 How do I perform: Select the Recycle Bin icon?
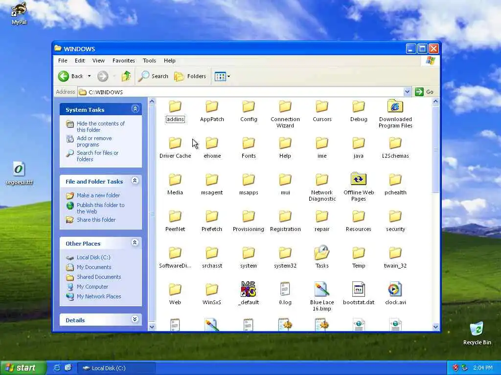477,333
